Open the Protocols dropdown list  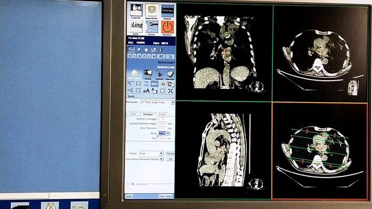(173, 102)
